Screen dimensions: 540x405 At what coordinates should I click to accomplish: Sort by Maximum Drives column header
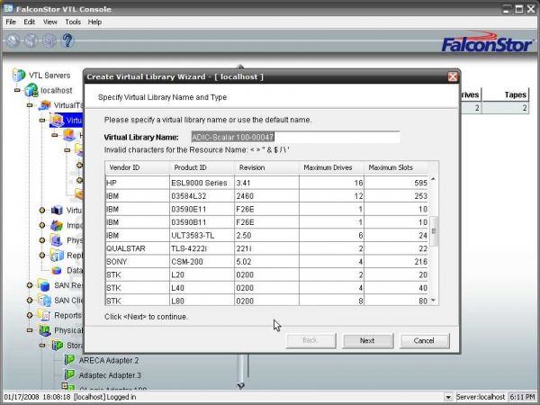(331, 167)
